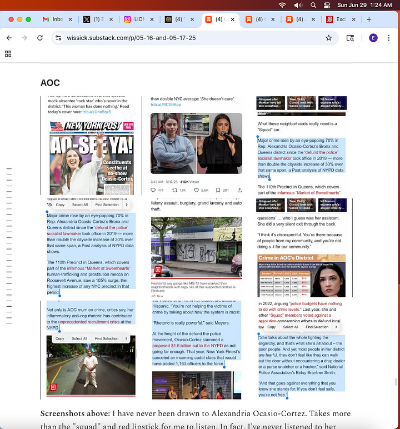Screen dimensions: 400x429
Task: Expand arrow in popup above street photo
Action: (x=126, y=338)
